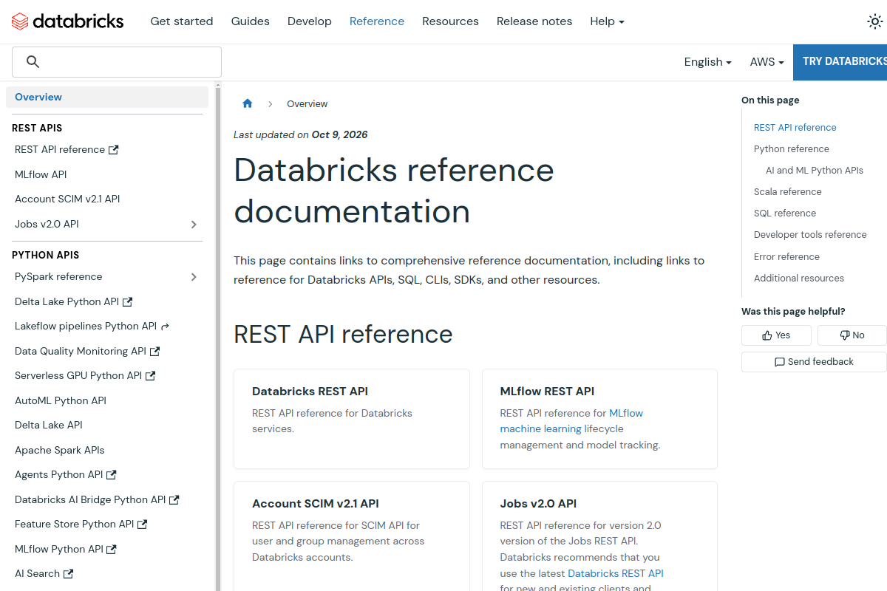Follow the MLflow machine learning link
887x591 pixels.
pyautogui.click(x=571, y=421)
